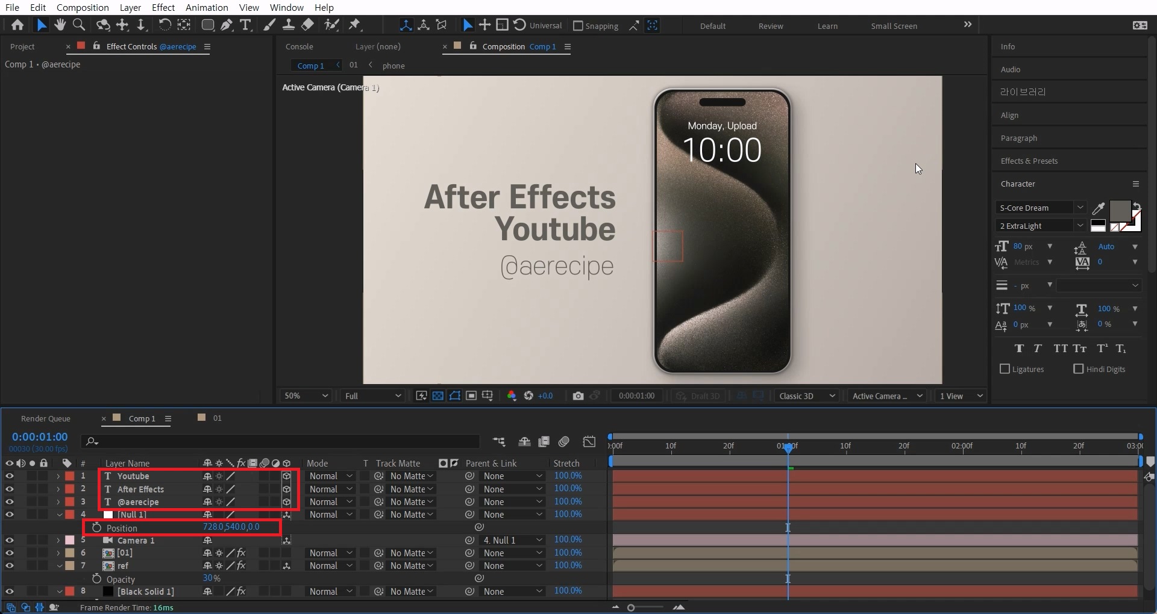The height and width of the screenshot is (614, 1157).
Task: Switch to the Render Queue tab
Action: click(x=46, y=418)
